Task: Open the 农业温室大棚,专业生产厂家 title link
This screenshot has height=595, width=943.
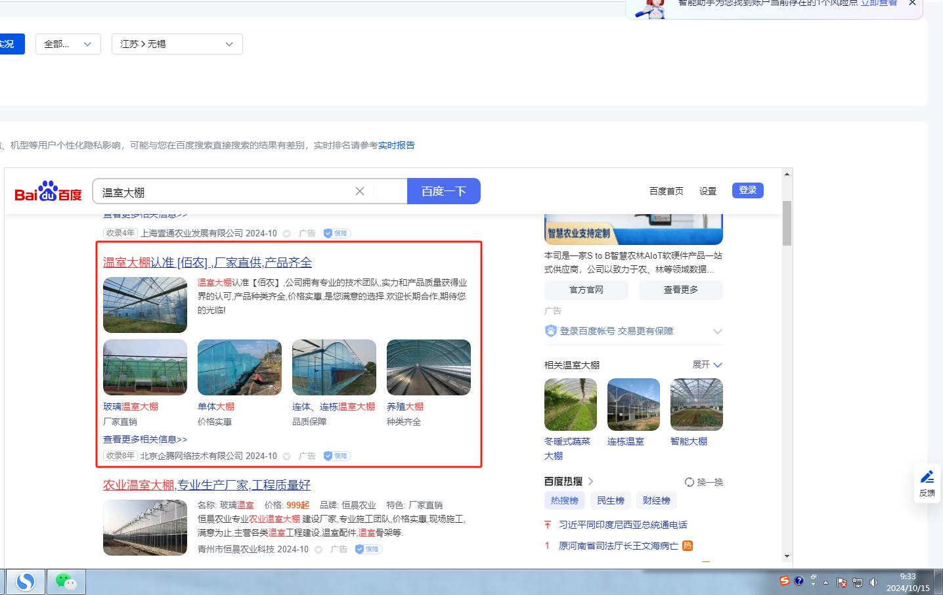Action: point(207,485)
